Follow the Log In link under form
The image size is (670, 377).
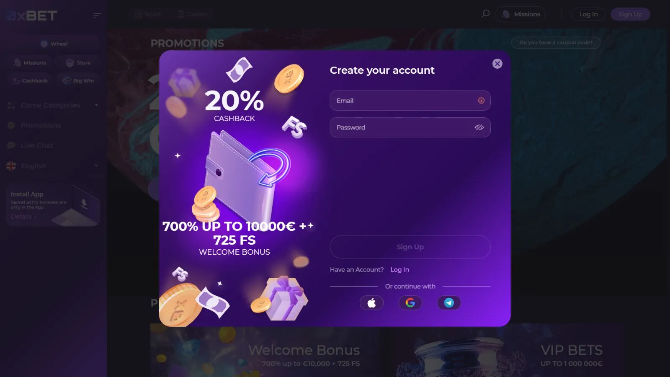[399, 269]
